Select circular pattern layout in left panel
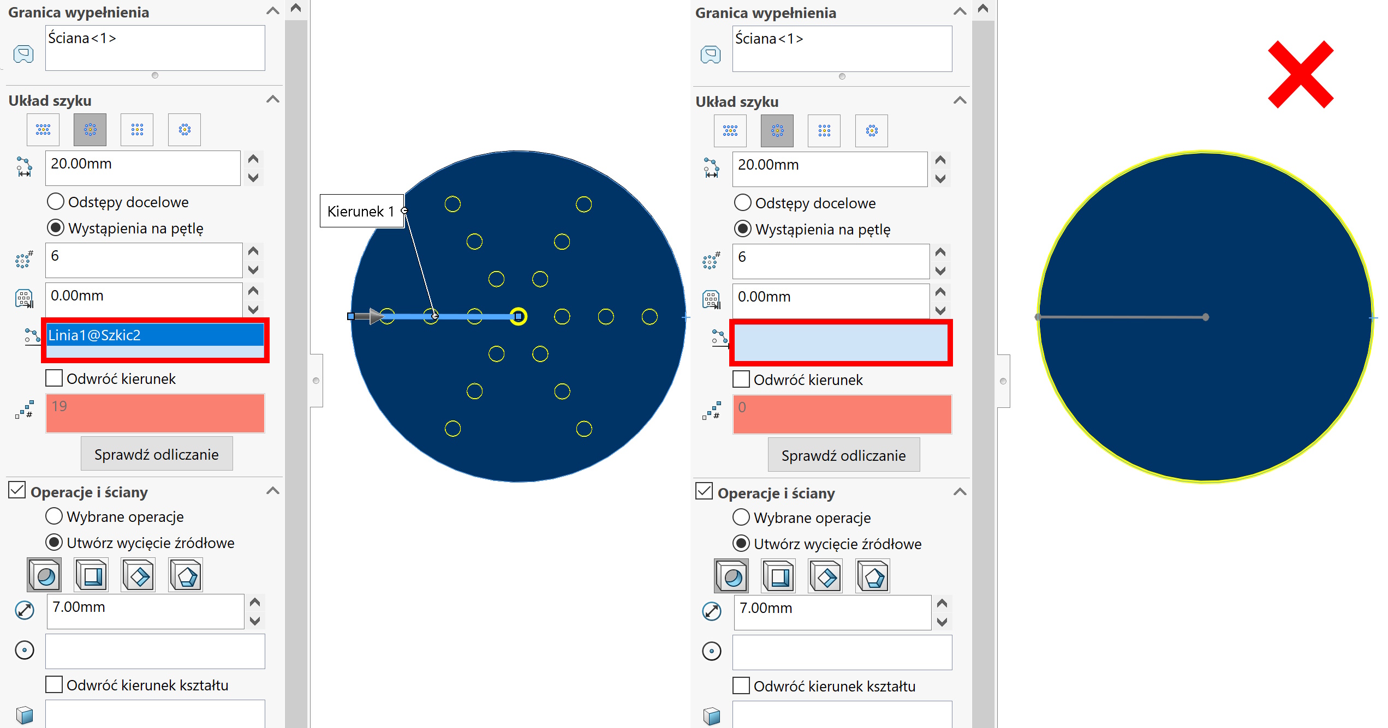This screenshot has height=728, width=1388. click(x=90, y=130)
